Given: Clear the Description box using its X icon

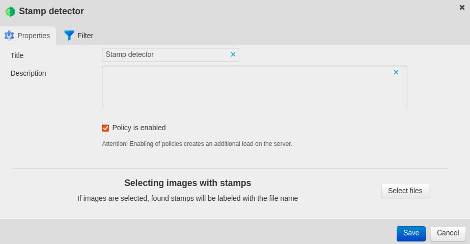Looking at the screenshot, I should (396, 72).
